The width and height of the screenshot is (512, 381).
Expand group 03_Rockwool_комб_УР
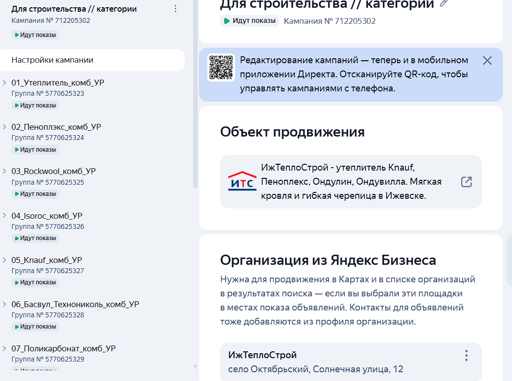[4, 171]
